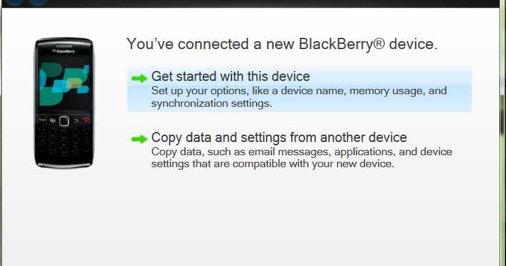Click the green arrow beside Get started
This screenshot has width=506, height=266.
(139, 78)
